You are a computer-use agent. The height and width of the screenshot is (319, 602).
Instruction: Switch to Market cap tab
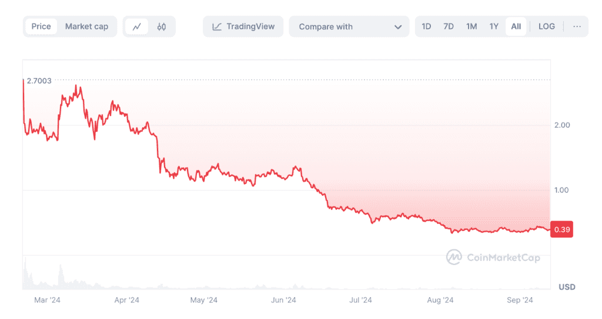pos(86,26)
